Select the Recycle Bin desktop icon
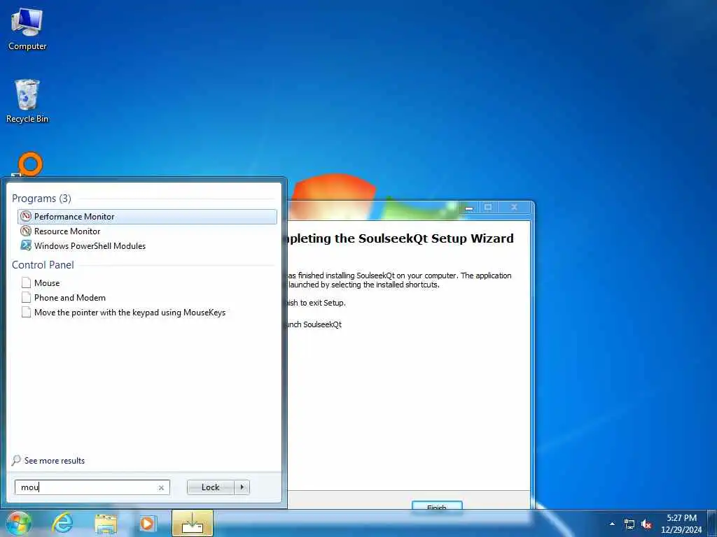Image resolution: width=717 pixels, height=537 pixels. 27,101
